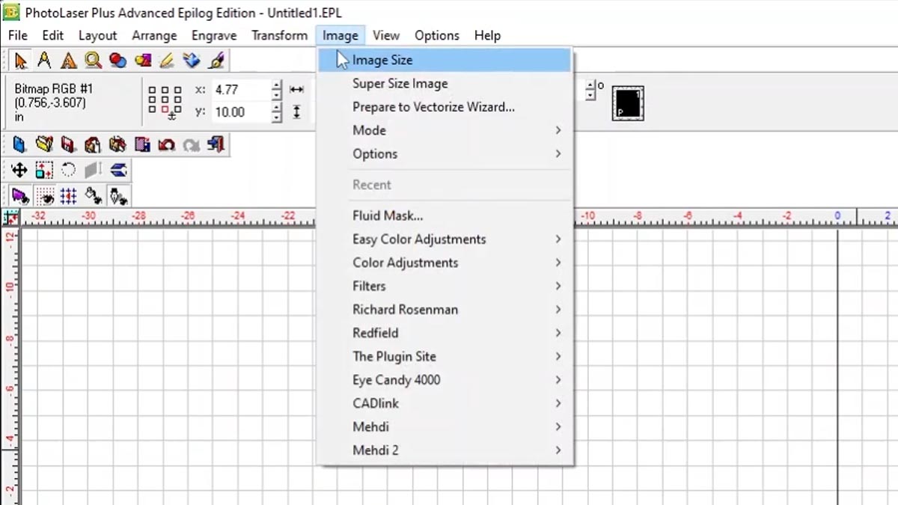Image resolution: width=898 pixels, height=505 pixels.
Task: Click the yellow open folder icon
Action: pyautogui.click(x=44, y=144)
